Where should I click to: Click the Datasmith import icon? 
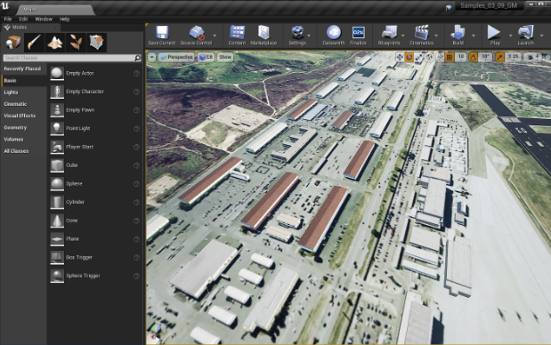pos(334,35)
